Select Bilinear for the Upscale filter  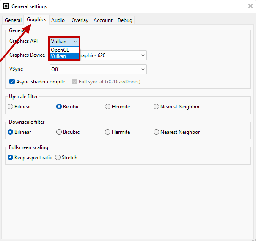click(19, 107)
